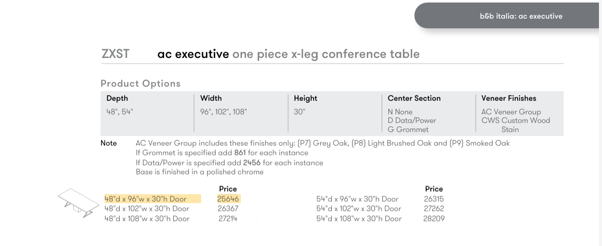Click the Center Section column header
This screenshot has height=246, width=602.
coord(414,98)
